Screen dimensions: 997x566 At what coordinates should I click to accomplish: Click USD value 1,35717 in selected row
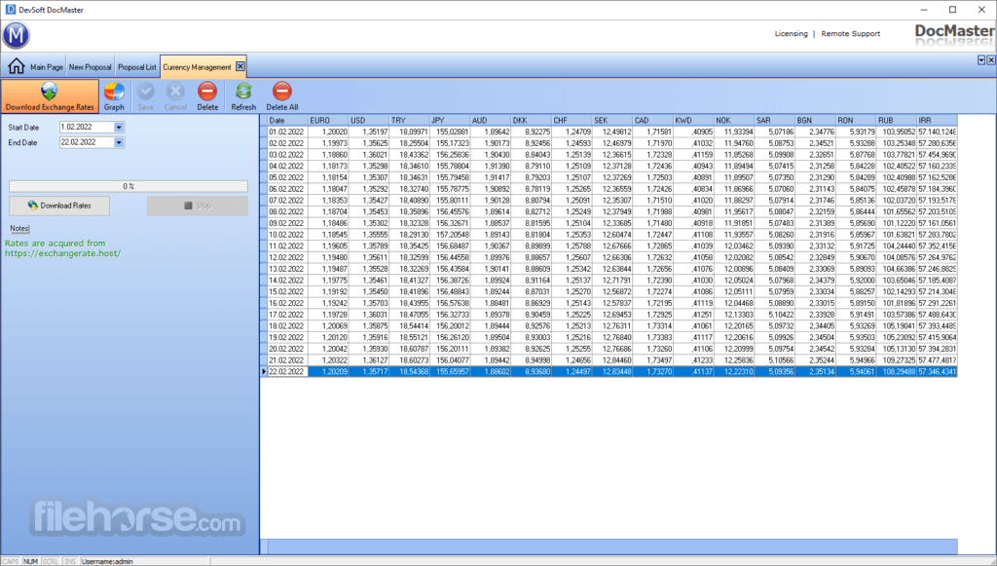tap(369, 372)
